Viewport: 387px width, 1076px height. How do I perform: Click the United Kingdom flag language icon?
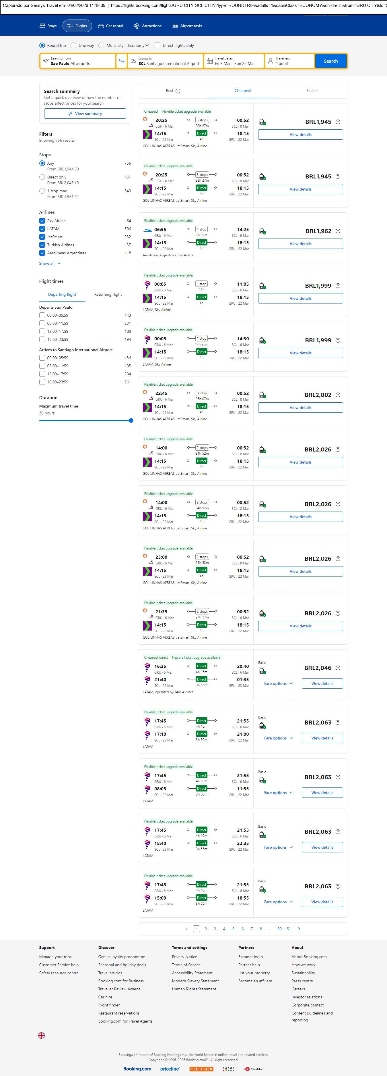pyautogui.click(x=42, y=1035)
